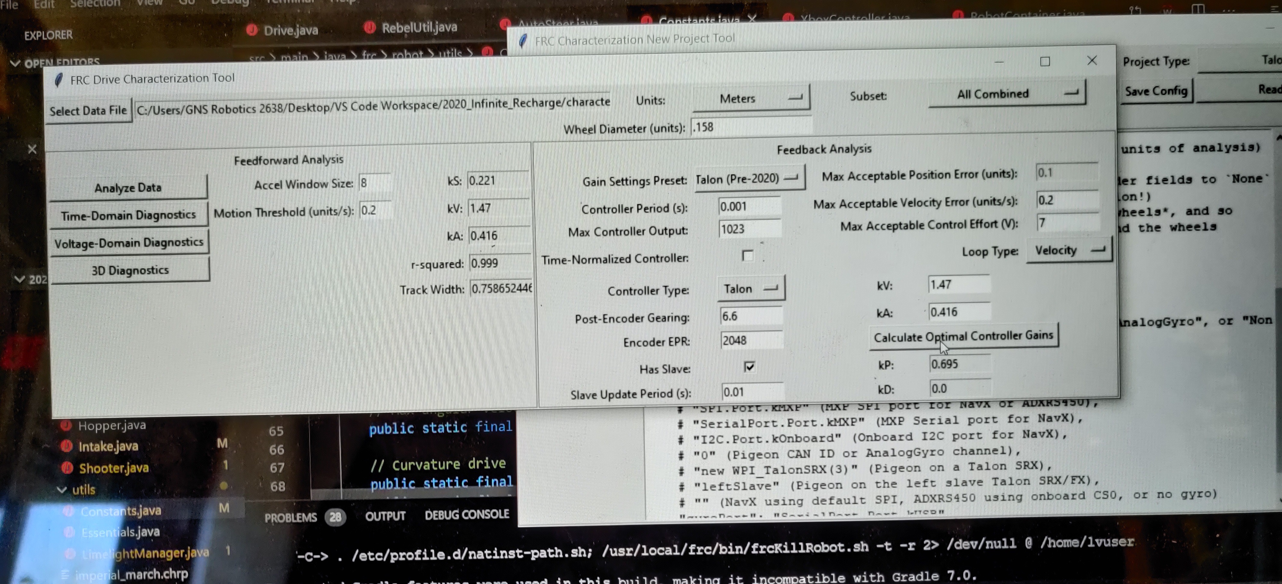Minimize the Drive Characterization Tool window
This screenshot has width=1282, height=584.
pos(999,62)
